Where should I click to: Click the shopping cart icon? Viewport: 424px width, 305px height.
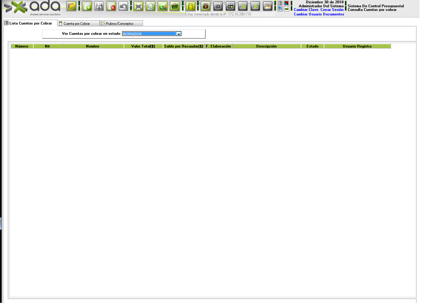pos(243,6)
